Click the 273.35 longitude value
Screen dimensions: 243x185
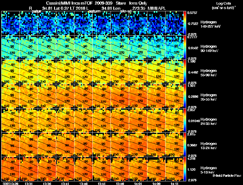[x=139, y=8]
